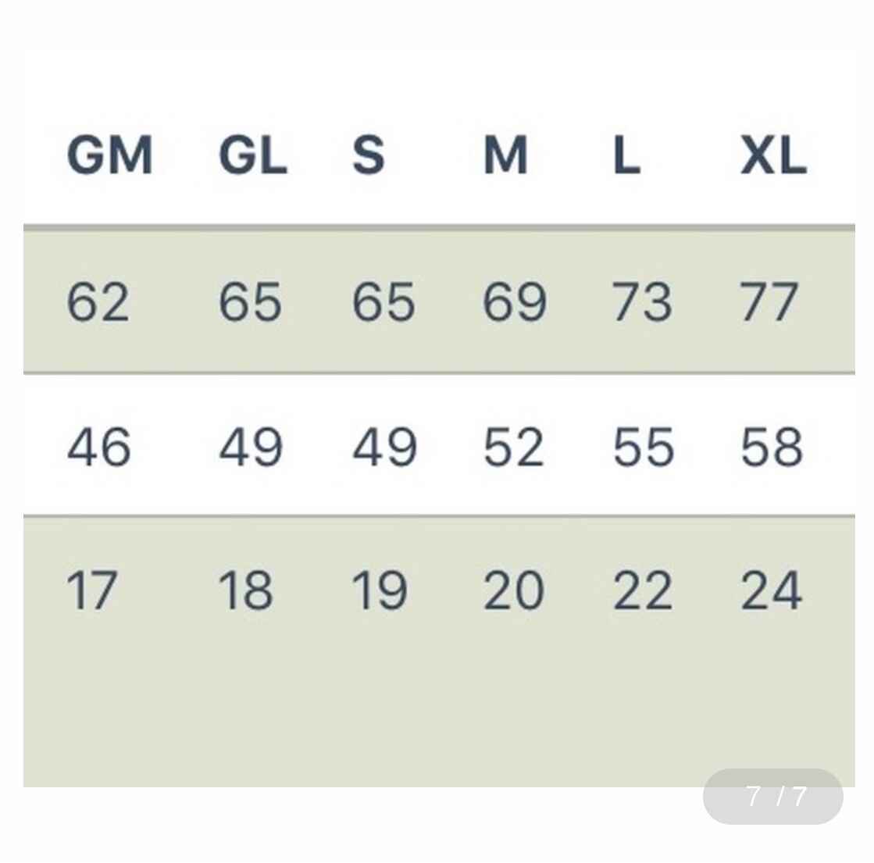Viewport: 874px width, 863px height.
Task: Select the 73 value under L
Action: [x=641, y=302]
